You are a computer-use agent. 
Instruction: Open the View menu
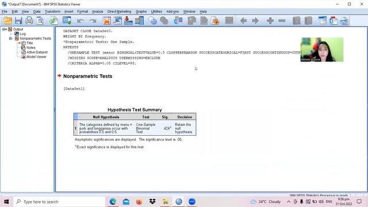pos(25,11)
